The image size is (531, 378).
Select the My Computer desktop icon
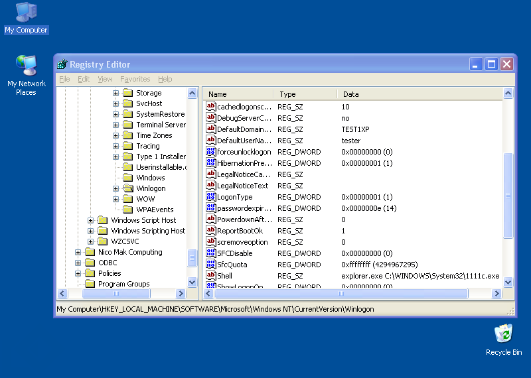point(26,12)
